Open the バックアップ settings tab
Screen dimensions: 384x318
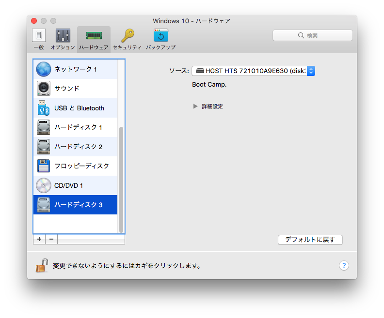pos(160,39)
